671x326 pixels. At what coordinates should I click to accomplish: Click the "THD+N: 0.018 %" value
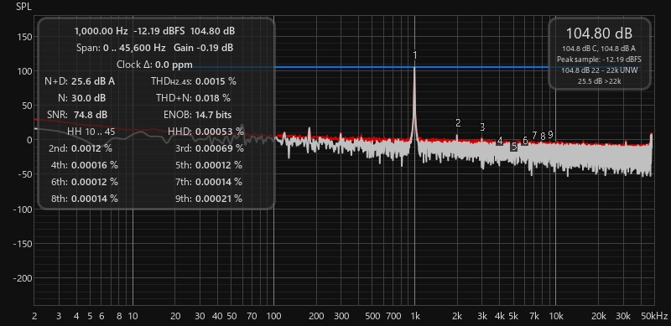193,98
